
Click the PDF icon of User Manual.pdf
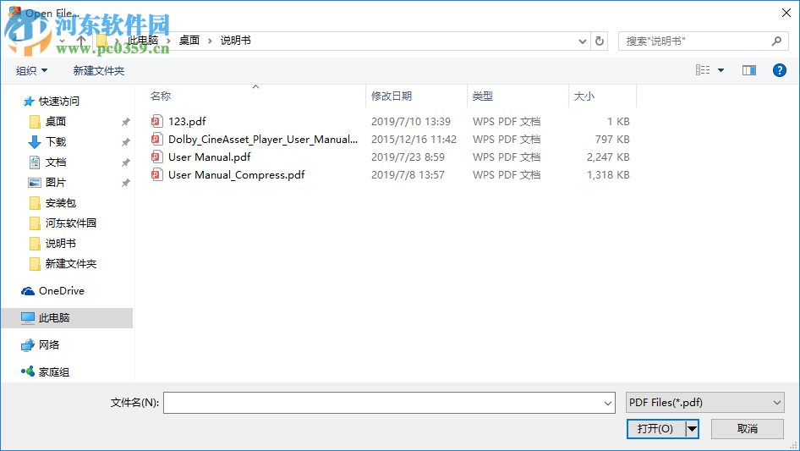click(156, 157)
